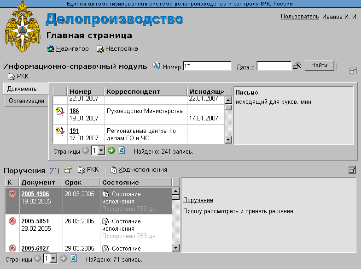Open the date picker wand icon
This screenshot has height=269, width=361.
(297, 66)
